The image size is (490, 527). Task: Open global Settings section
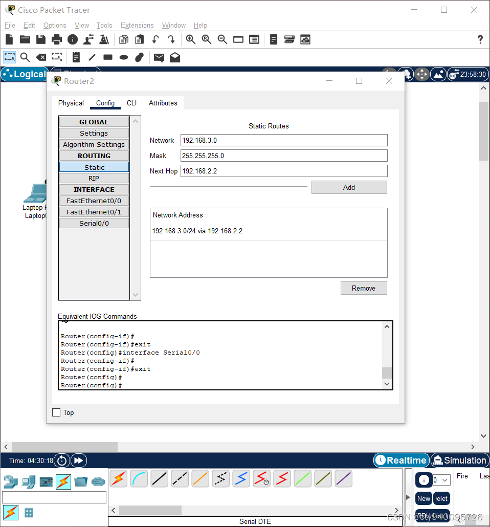(94, 133)
